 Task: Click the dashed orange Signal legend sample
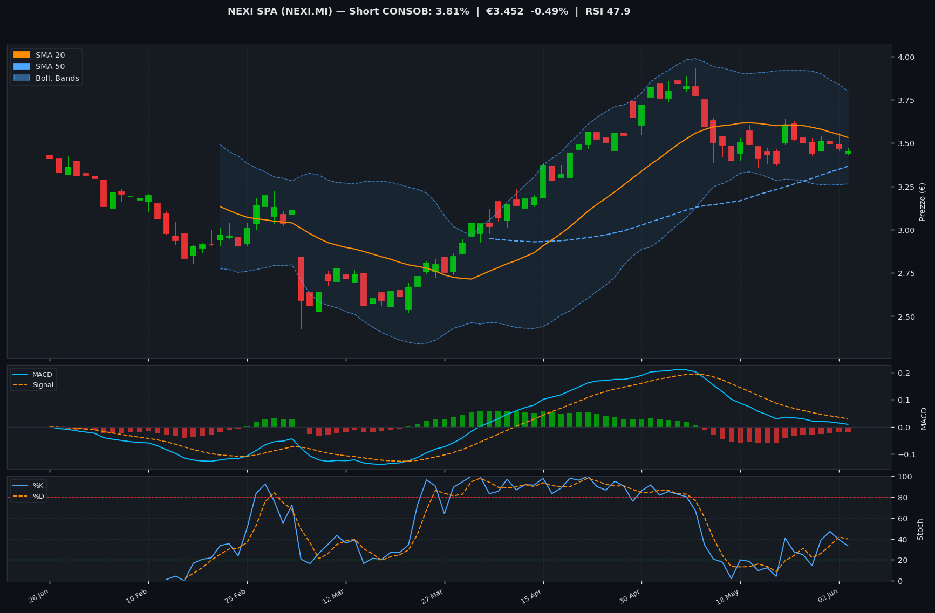tap(21, 385)
